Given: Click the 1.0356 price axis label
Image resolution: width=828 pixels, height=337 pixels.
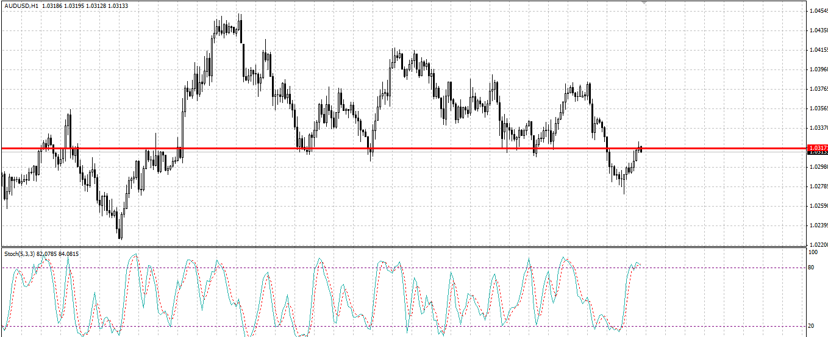Looking at the screenshot, I should coord(818,108).
